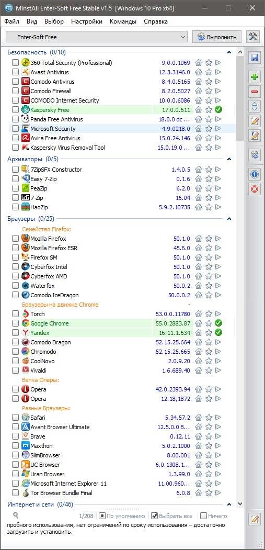The height and width of the screenshot is (550, 265).
Task: Click the vertical scrollbar up arrow
Action: (x=240, y=53)
